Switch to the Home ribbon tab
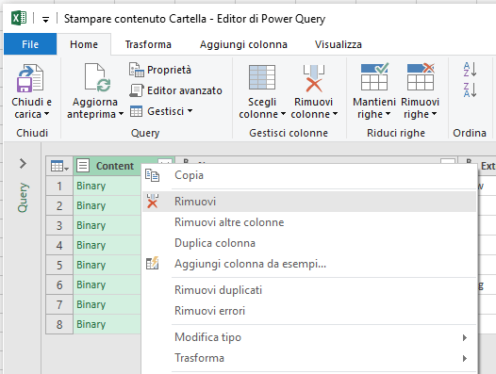 tap(84, 44)
